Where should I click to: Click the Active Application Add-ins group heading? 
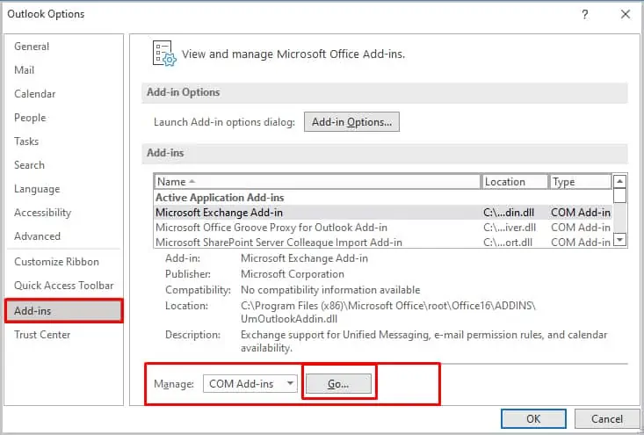pyautogui.click(x=220, y=198)
